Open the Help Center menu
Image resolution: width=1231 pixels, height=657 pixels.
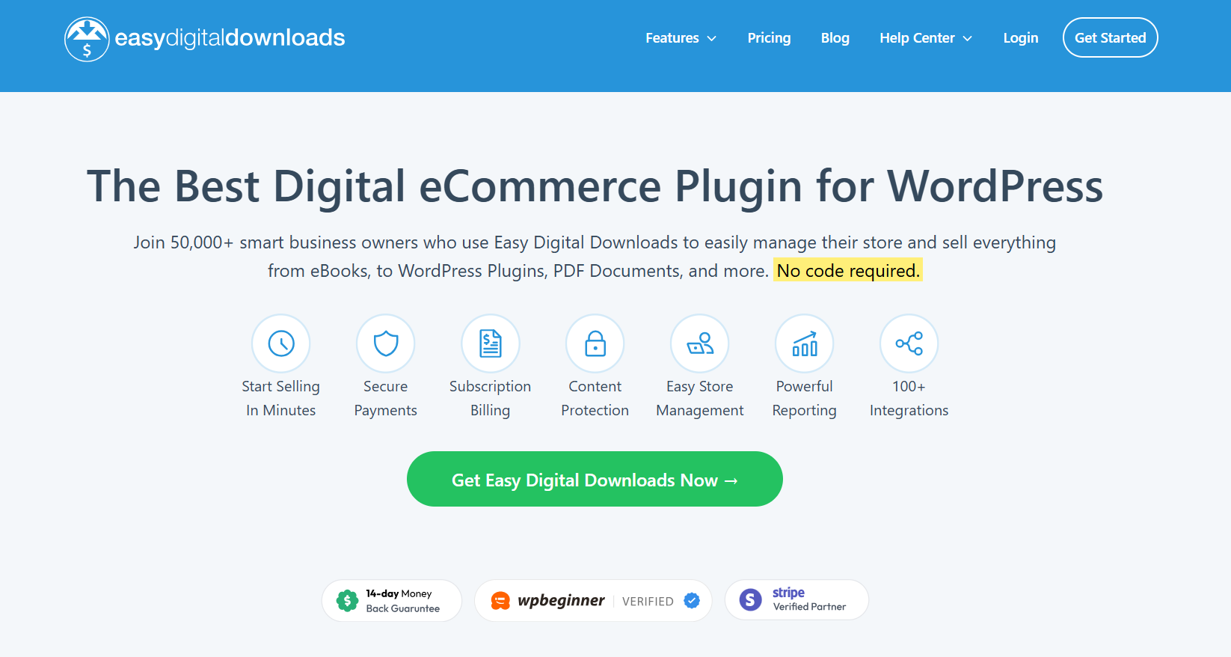pos(926,38)
